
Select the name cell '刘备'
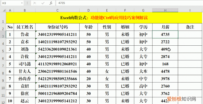(25, 49)
